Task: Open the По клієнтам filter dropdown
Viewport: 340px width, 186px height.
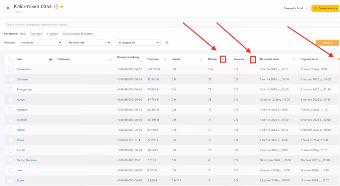Action: coord(89,43)
